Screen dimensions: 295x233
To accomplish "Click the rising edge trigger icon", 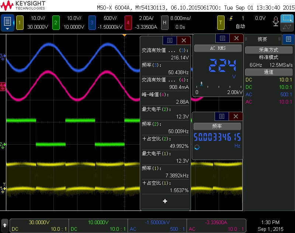I will [231, 18].
